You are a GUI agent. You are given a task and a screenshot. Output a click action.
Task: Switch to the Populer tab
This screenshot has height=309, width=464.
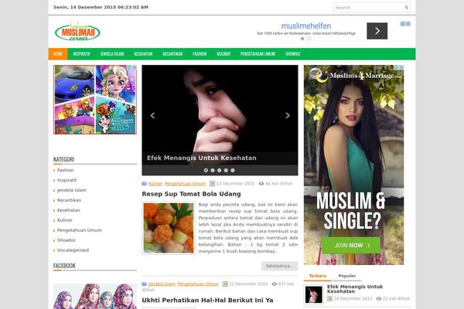pyautogui.click(x=347, y=276)
